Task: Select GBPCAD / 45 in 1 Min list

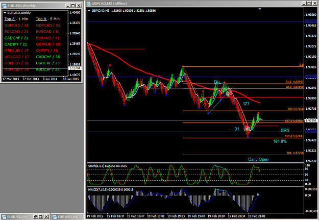Action: 17,25
